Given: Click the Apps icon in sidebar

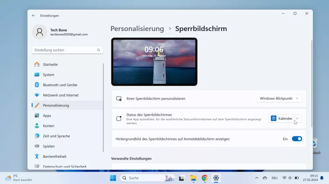Looking at the screenshot, I should pyautogui.click(x=37, y=115).
